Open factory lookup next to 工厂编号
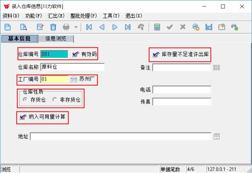Viewport: 252px width, 173px height. pyautogui.click(x=74, y=79)
